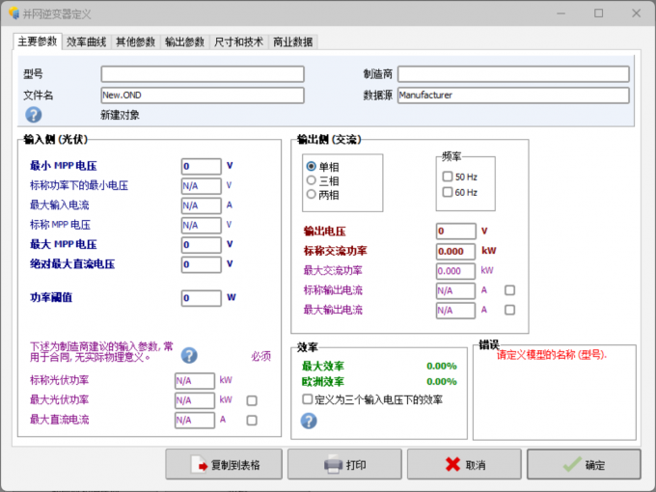Tick checkbox beside 最大光伏功率
This screenshot has width=656, height=492.
coord(252,400)
